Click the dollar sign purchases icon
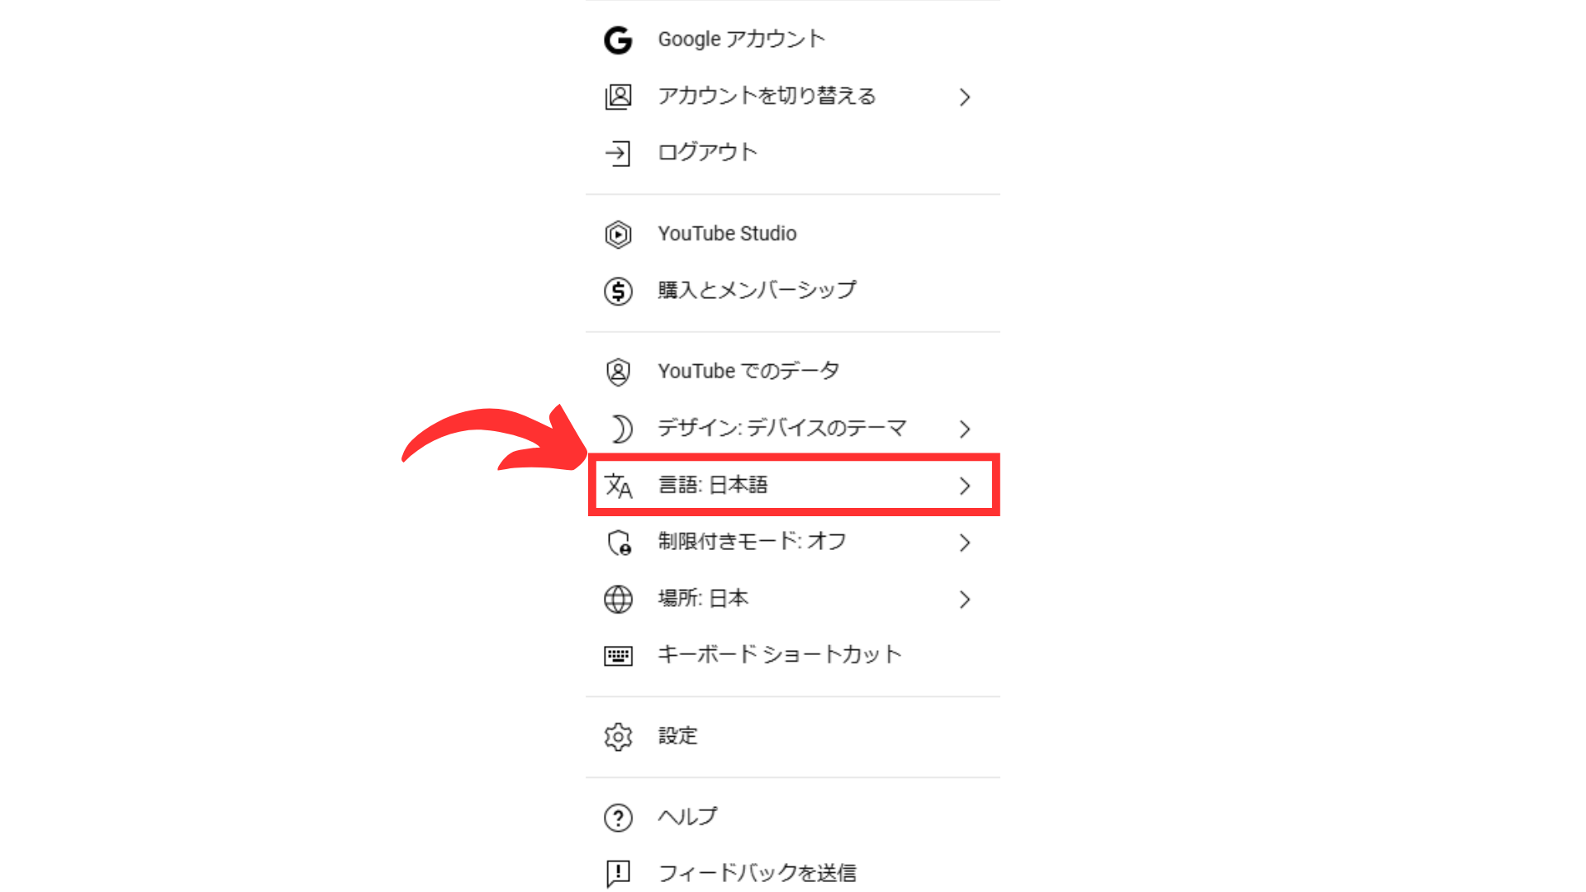The image size is (1586, 892). pyautogui.click(x=618, y=291)
